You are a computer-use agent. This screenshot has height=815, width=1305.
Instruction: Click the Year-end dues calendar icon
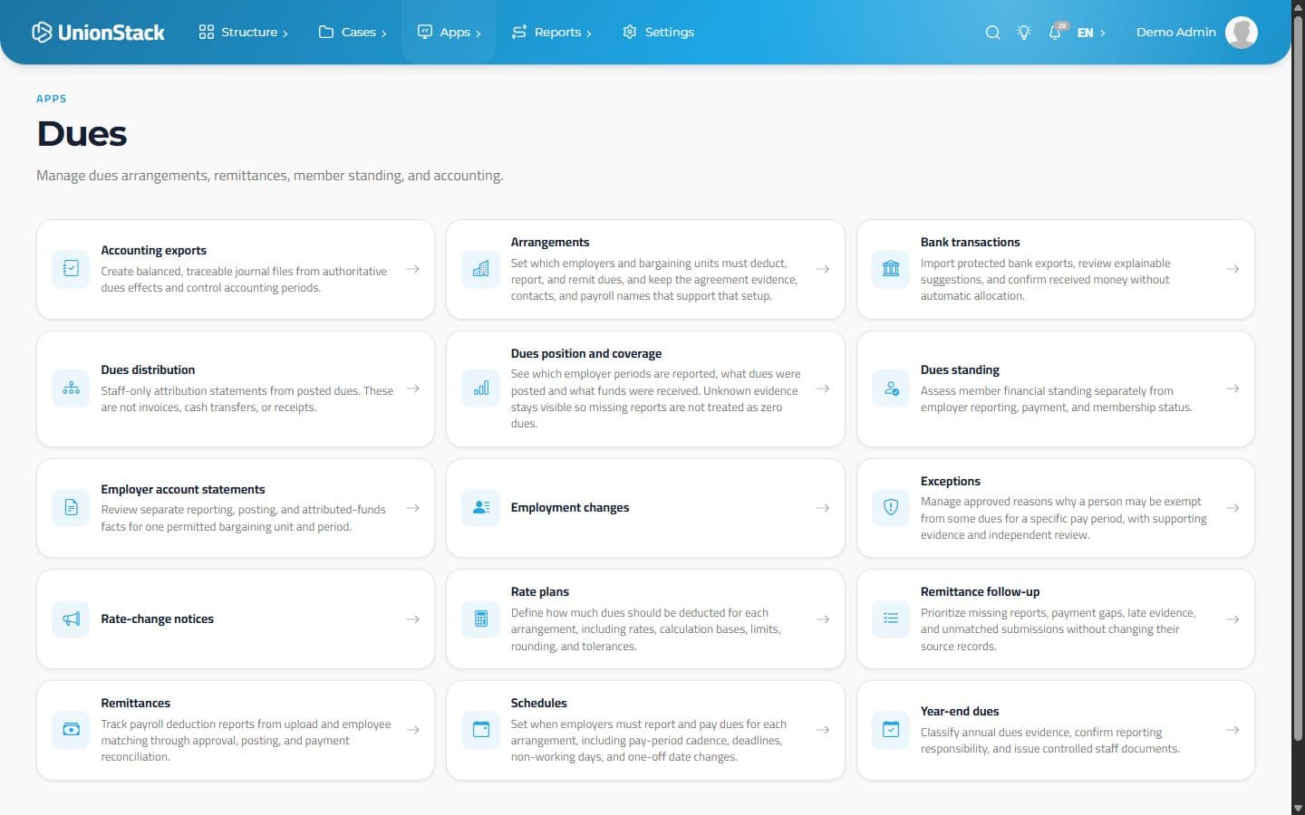point(891,730)
